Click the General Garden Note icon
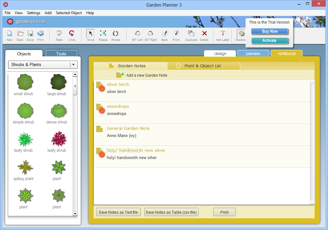 99,129
